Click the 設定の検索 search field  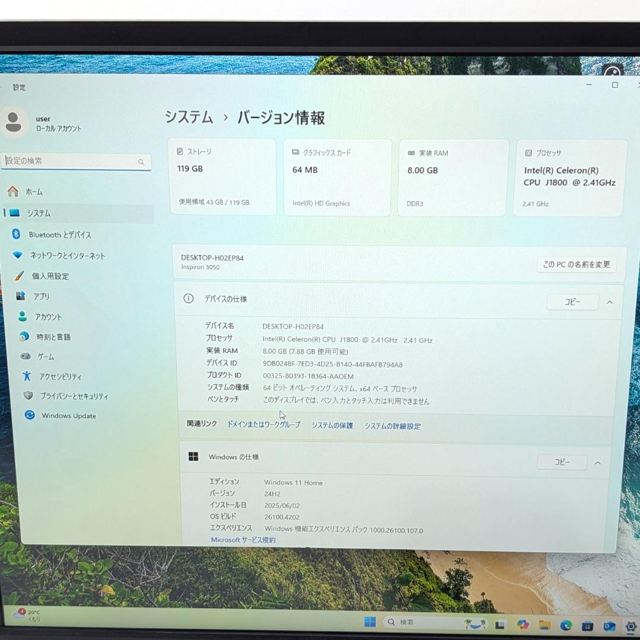pyautogui.click(x=77, y=162)
